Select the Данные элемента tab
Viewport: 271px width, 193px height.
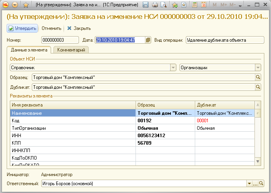click(29, 50)
